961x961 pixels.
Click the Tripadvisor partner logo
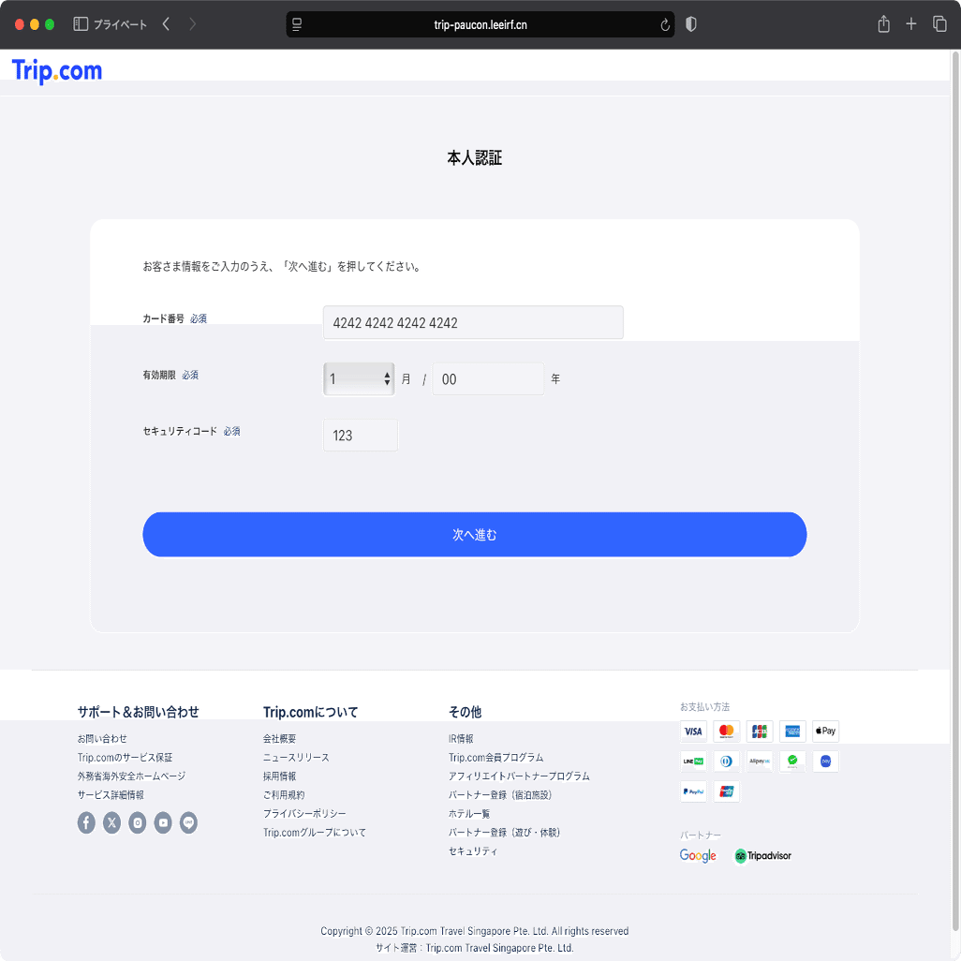763,855
